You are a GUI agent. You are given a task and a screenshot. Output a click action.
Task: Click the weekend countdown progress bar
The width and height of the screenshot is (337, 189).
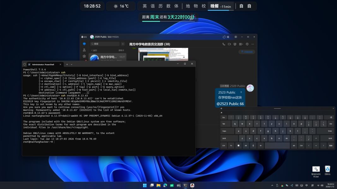[168, 21]
